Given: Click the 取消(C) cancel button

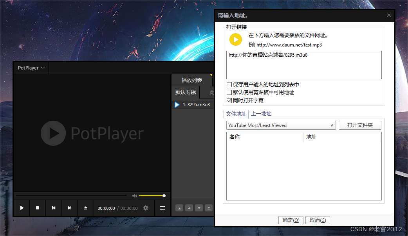Looking at the screenshot, I should [318, 220].
